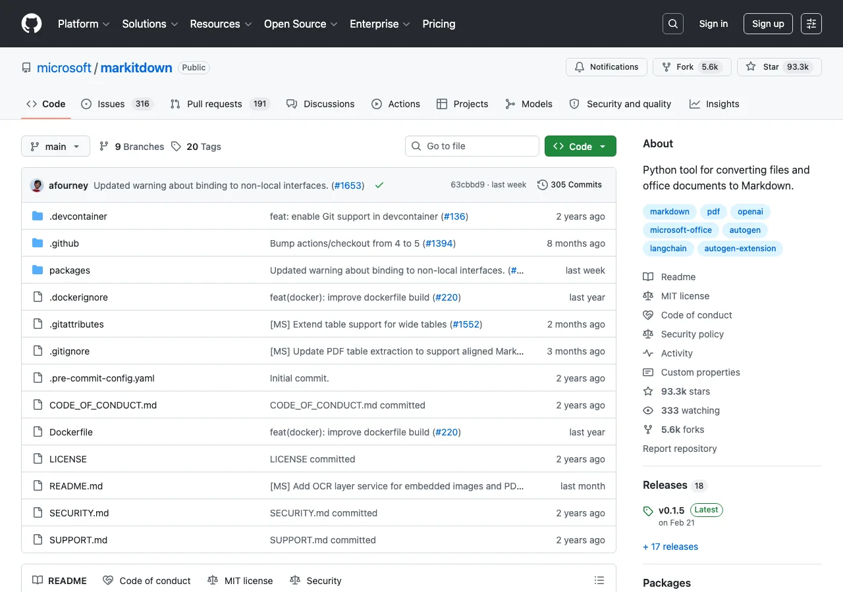The height and width of the screenshot is (592, 843).
Task: Open the CODE_OF_CONDUCT.md file
Action: tap(103, 405)
